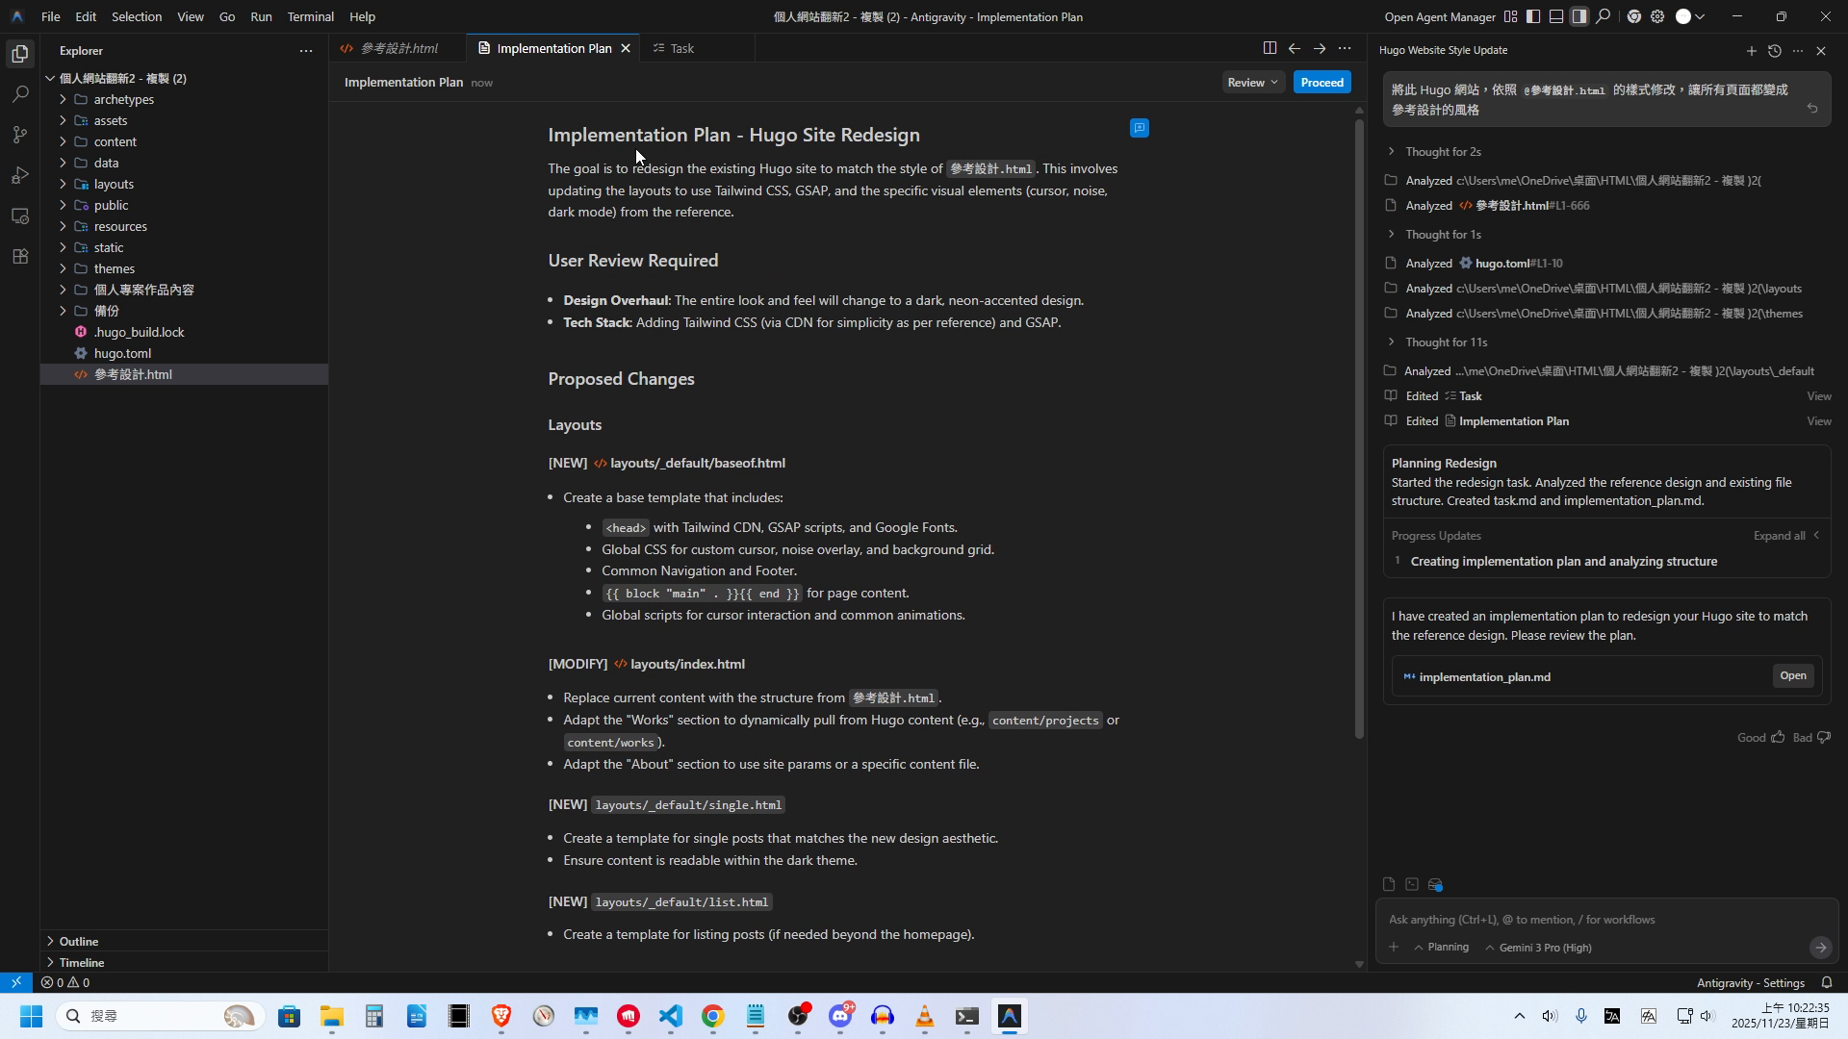Add context with plus in chat input
This screenshot has height=1039, width=1848.
tap(1393, 948)
